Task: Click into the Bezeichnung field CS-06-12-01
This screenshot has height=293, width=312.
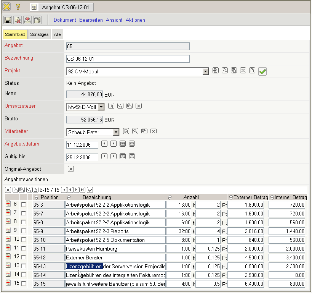Action: point(128,59)
